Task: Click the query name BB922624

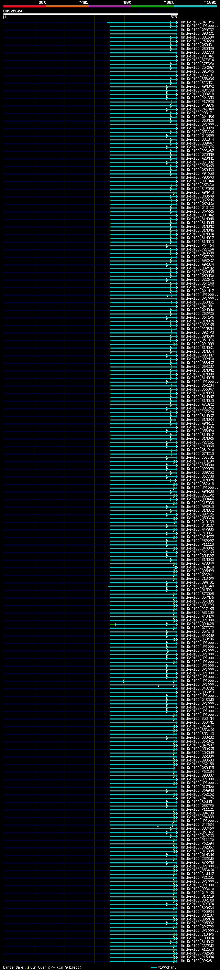Action: click(x=13, y=11)
